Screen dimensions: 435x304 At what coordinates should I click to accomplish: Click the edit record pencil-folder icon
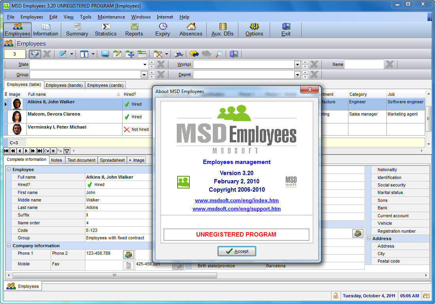click(x=117, y=54)
